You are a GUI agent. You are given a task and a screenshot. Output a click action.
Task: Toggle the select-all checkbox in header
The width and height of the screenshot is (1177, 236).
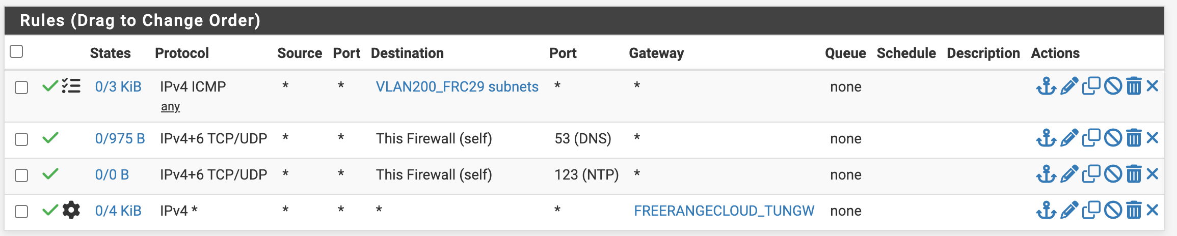pos(16,51)
